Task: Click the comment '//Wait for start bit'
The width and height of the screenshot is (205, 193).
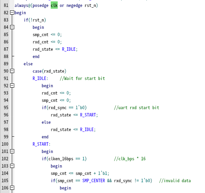Action: [82, 79]
